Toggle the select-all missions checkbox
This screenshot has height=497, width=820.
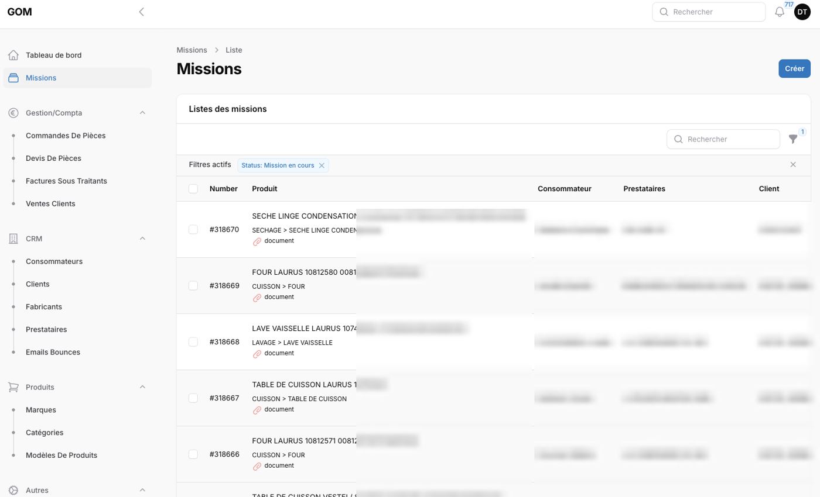point(193,189)
